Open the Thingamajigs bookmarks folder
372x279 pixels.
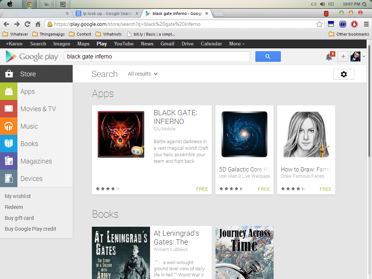pos(49,34)
